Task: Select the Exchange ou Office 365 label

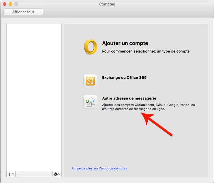Action: [124, 78]
